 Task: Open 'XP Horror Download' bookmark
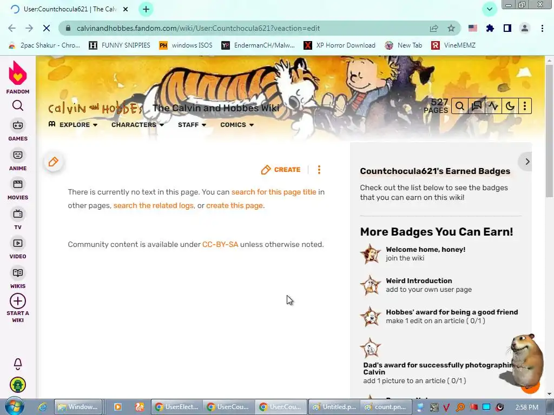[340, 45]
